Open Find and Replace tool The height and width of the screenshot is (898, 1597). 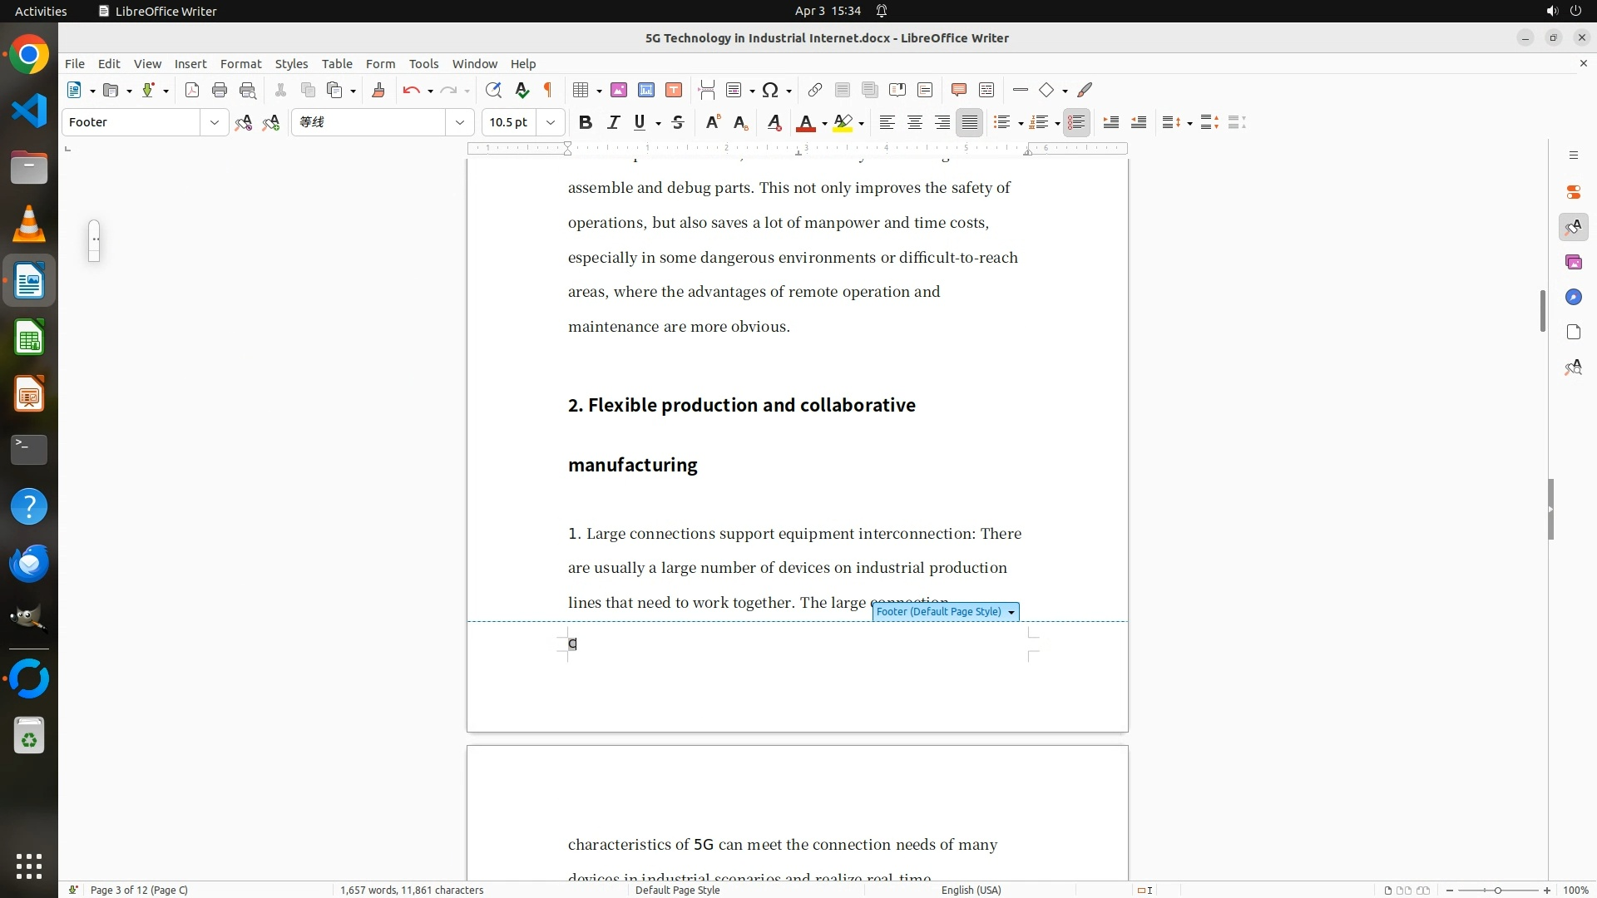coord(493,90)
